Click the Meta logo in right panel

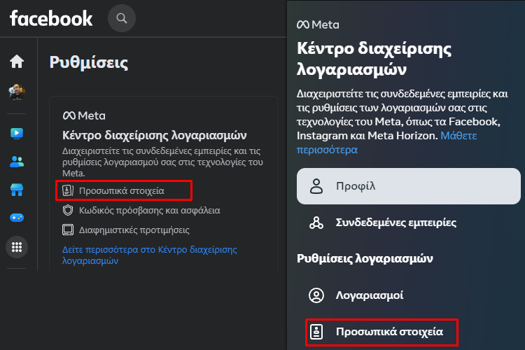[x=318, y=24]
